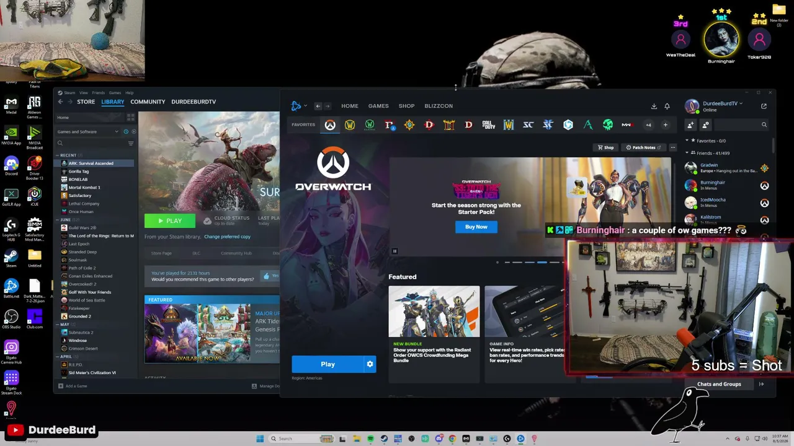794x446 pixels.
Task: Toggle Steam sort by recent clock icon
Action: [126, 131]
